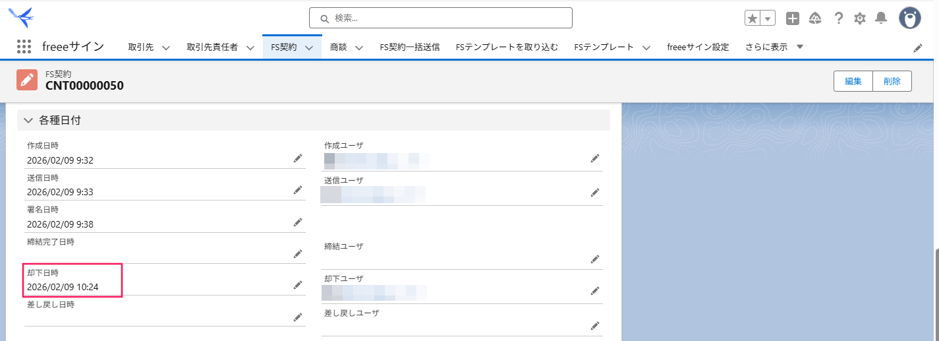Click the FS契約 record icon
Image resolution: width=939 pixels, height=341 pixels.
[27, 80]
